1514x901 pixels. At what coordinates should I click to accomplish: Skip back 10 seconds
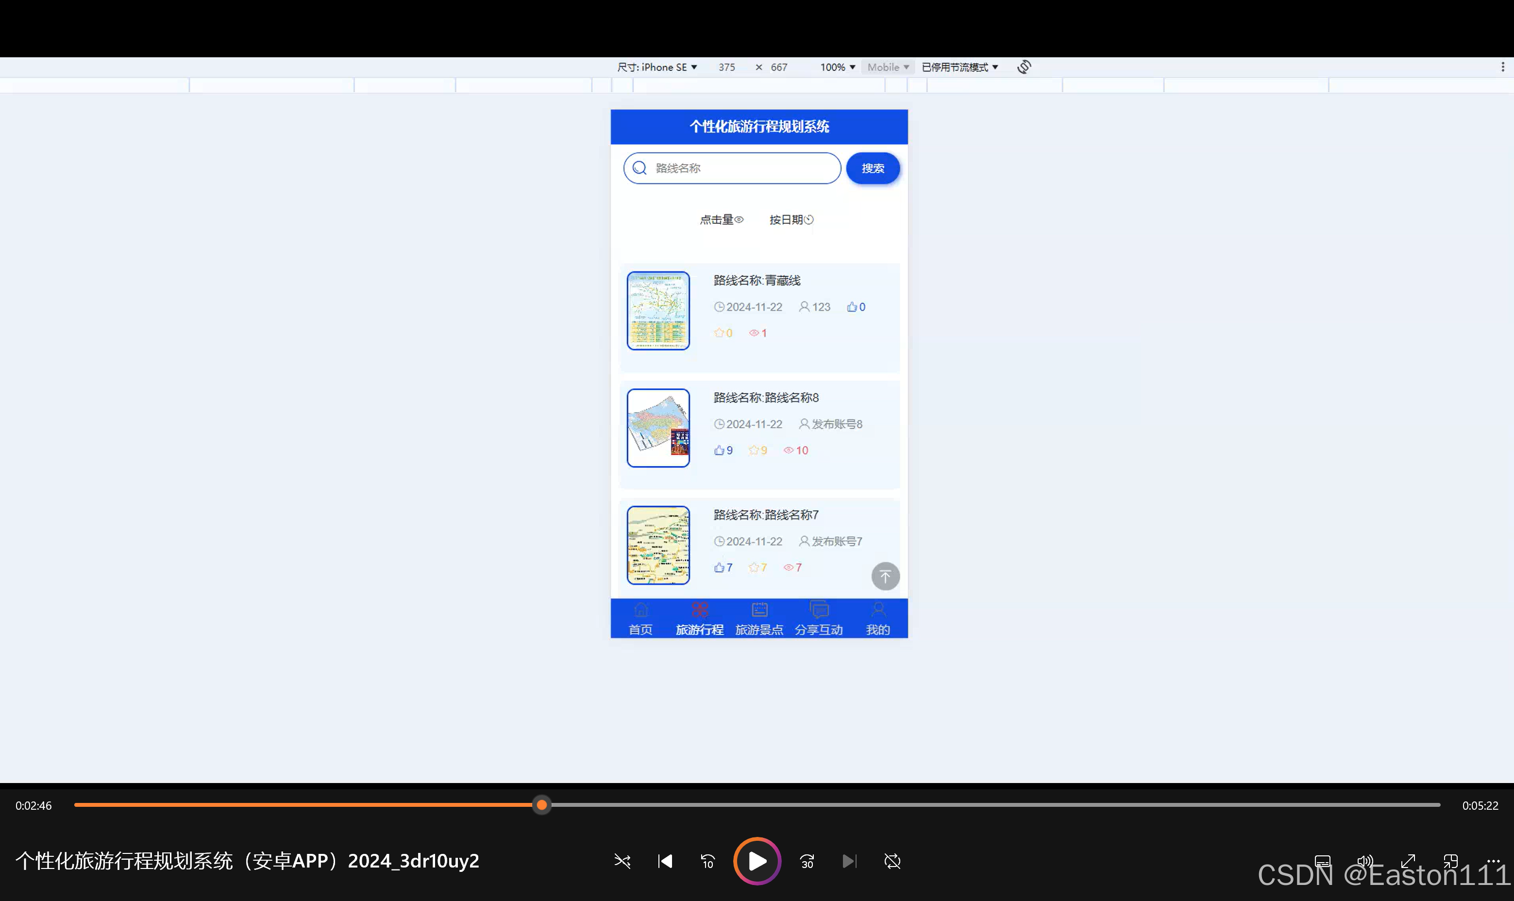[x=707, y=861]
